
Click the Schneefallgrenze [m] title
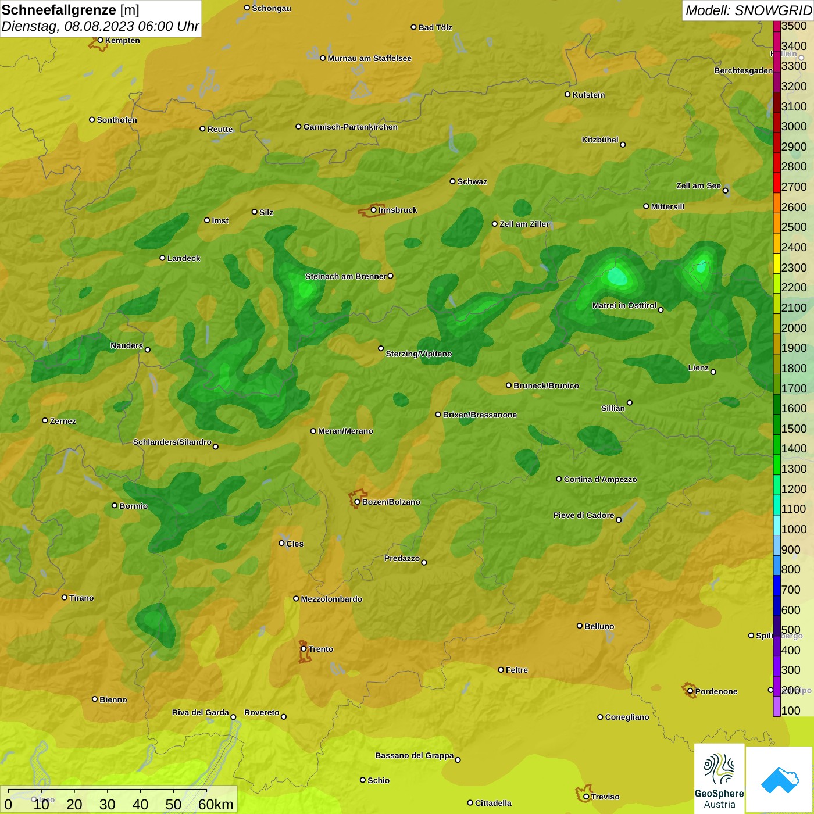[70, 10]
